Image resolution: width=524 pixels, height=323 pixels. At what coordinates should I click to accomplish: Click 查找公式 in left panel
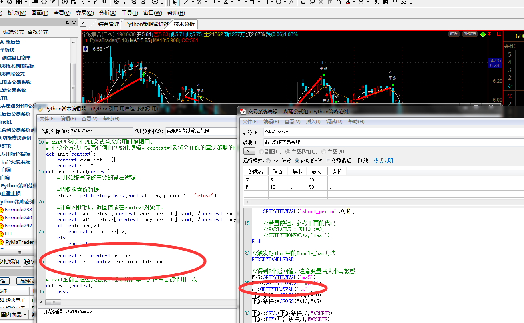coord(38,32)
